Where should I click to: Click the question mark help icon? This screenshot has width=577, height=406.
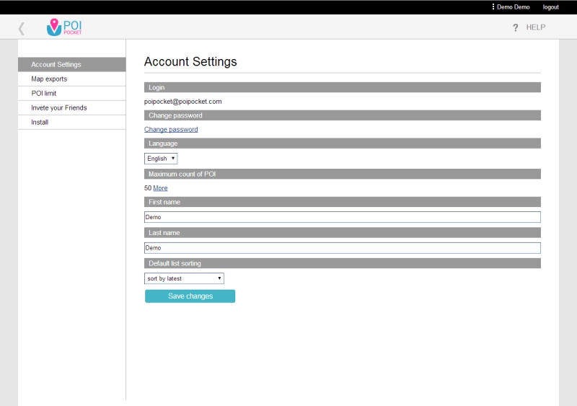pyautogui.click(x=515, y=27)
